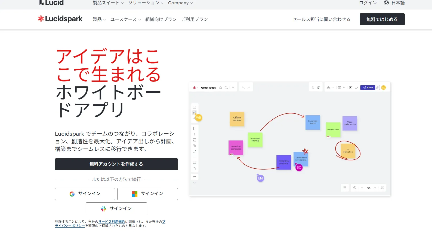Click the voting icon next to the timer
Viewport: 432px width, 236px height.
coord(319,87)
